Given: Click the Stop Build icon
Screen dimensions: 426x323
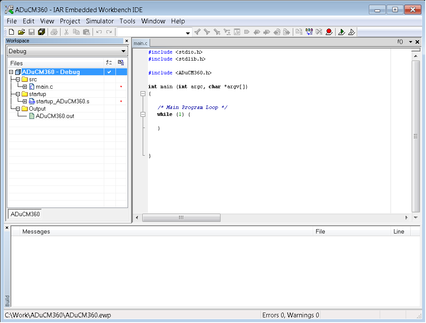Looking at the screenshot, I should point(319,32).
